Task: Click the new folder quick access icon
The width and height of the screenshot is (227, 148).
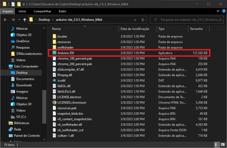Action: pyautogui.click(x=19, y=4)
